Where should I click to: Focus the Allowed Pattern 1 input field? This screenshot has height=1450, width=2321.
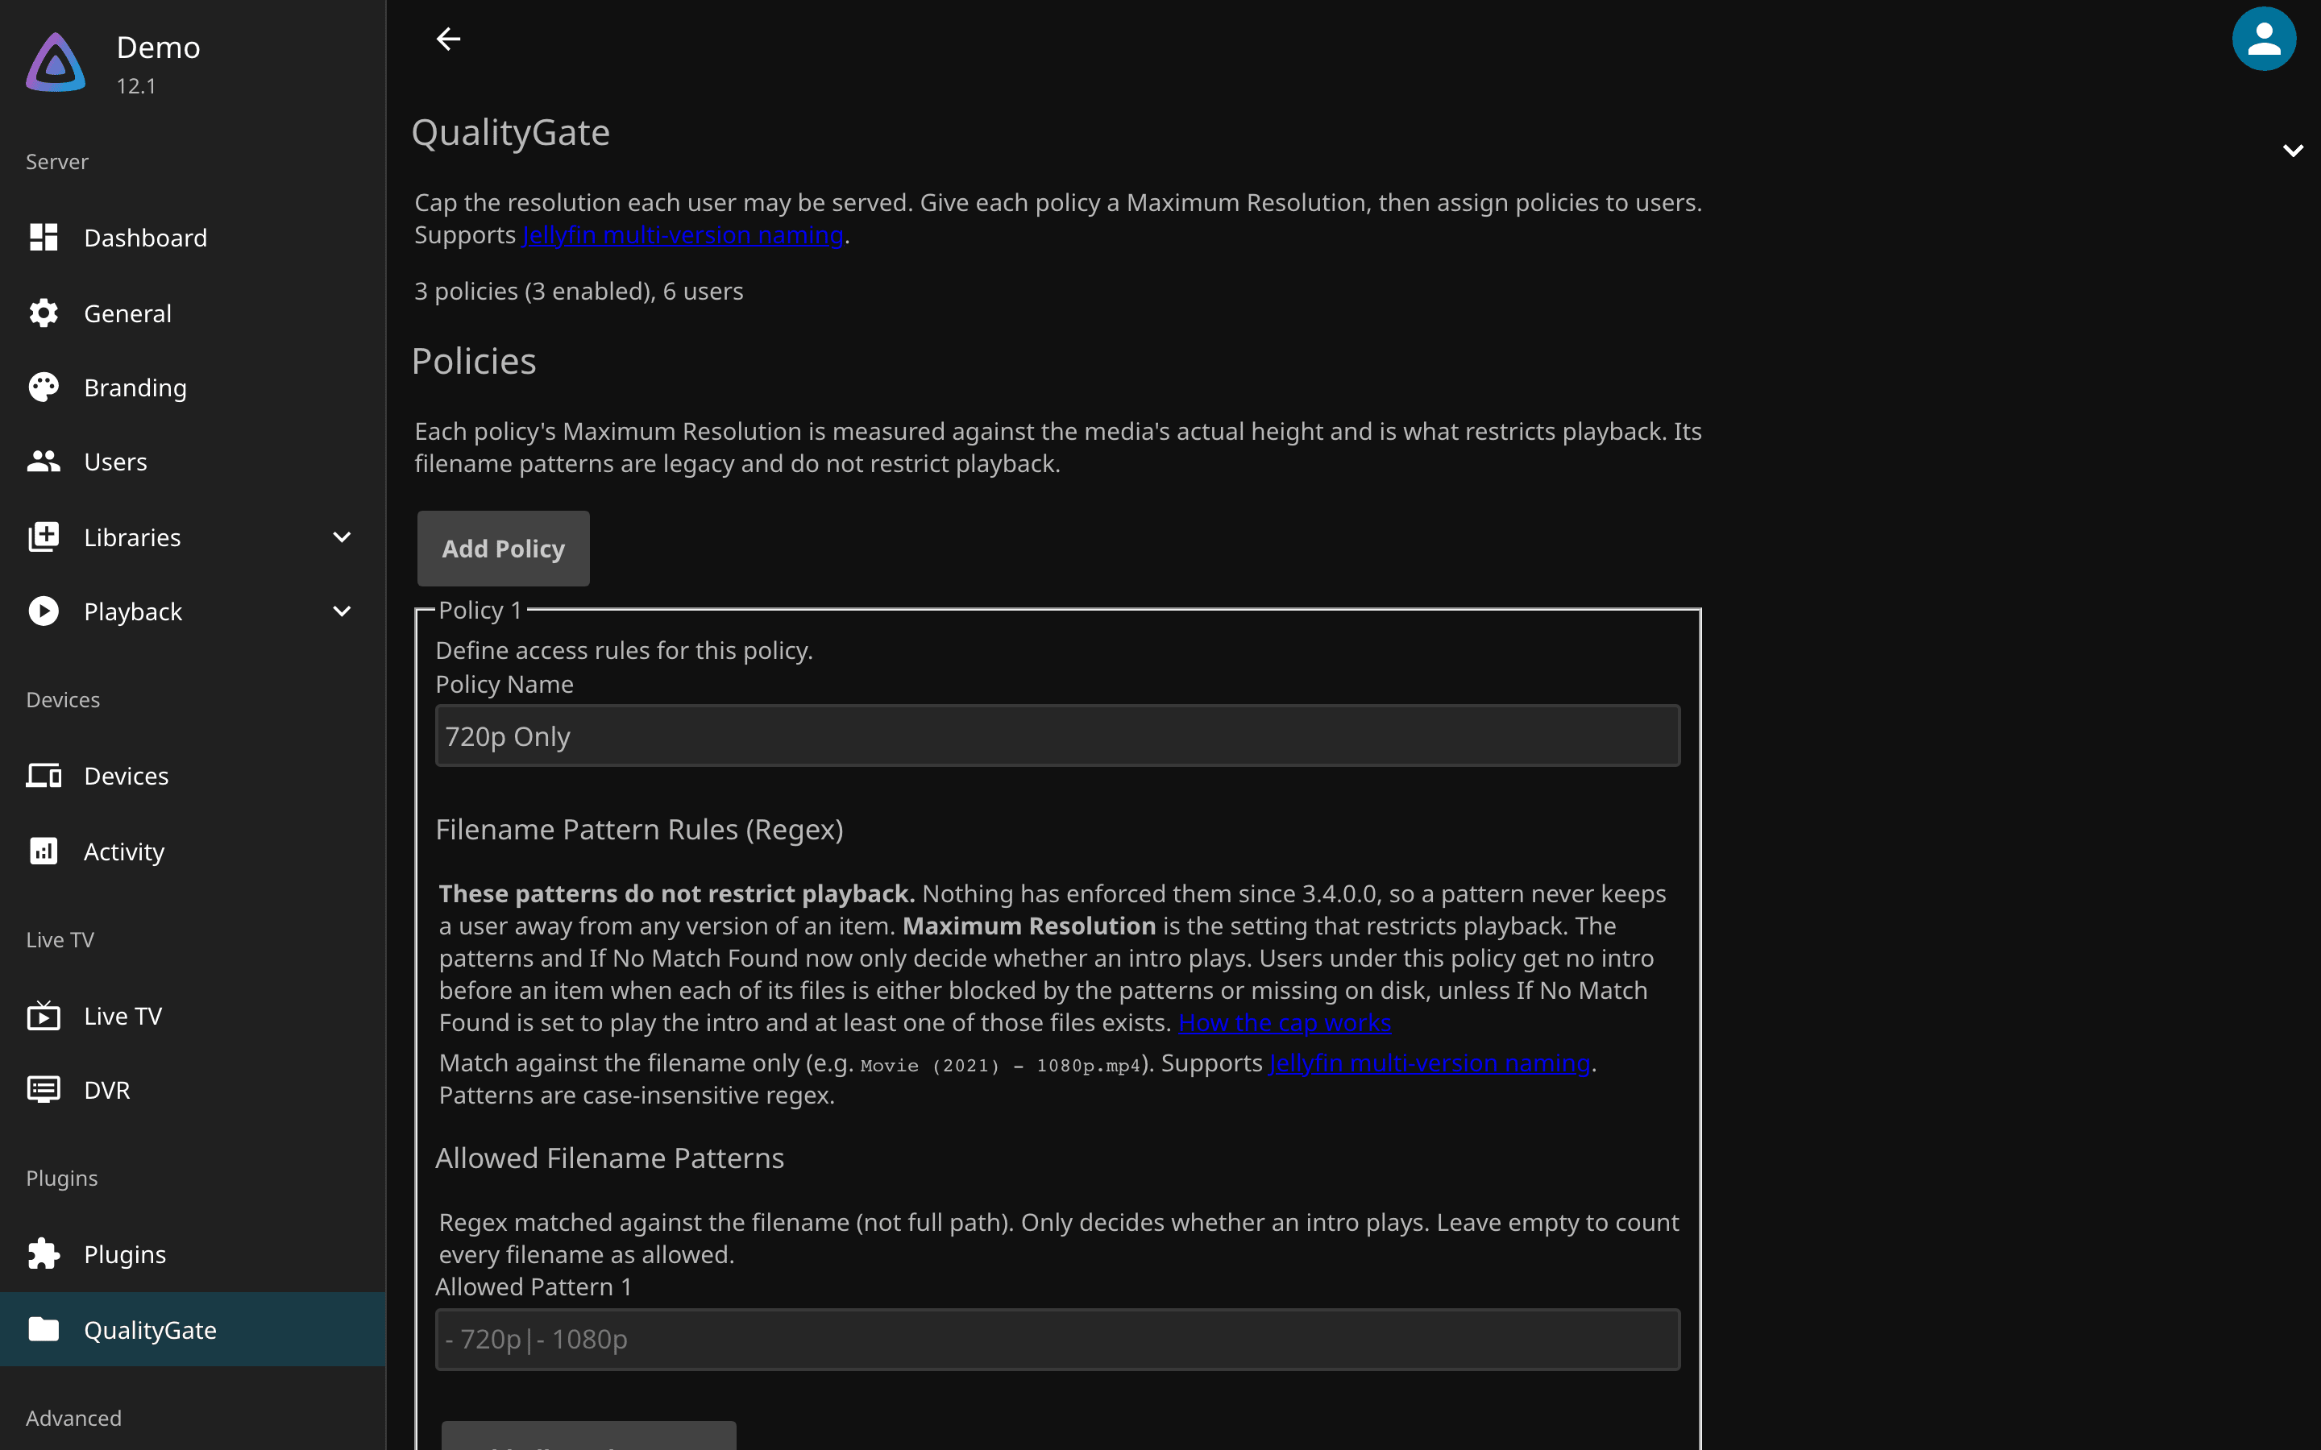(x=1057, y=1339)
